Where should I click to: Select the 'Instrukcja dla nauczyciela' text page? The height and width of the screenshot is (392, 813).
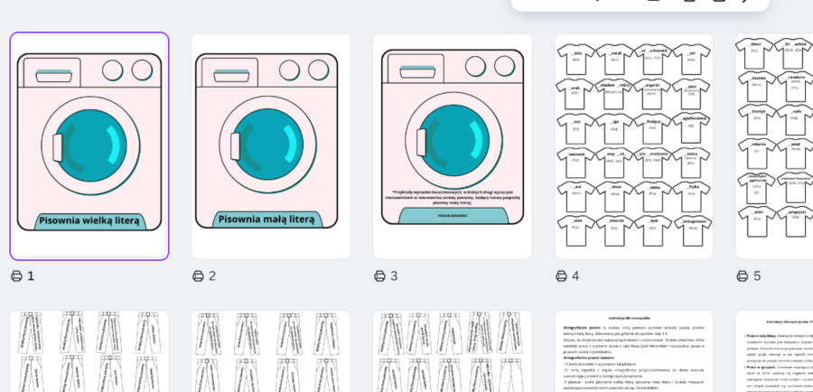[x=633, y=351]
